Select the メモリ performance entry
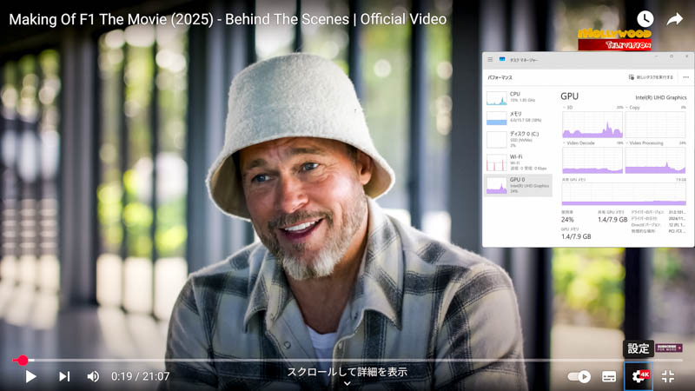Screen dimensions: 695x391 pos(518,117)
